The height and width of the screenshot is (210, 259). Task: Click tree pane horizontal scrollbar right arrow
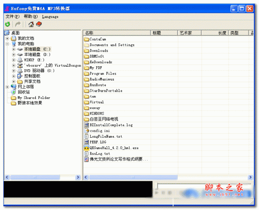[78, 177]
